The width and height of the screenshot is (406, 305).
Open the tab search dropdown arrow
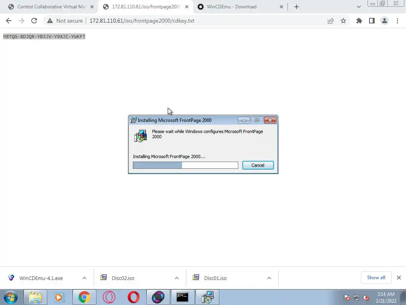click(358, 7)
